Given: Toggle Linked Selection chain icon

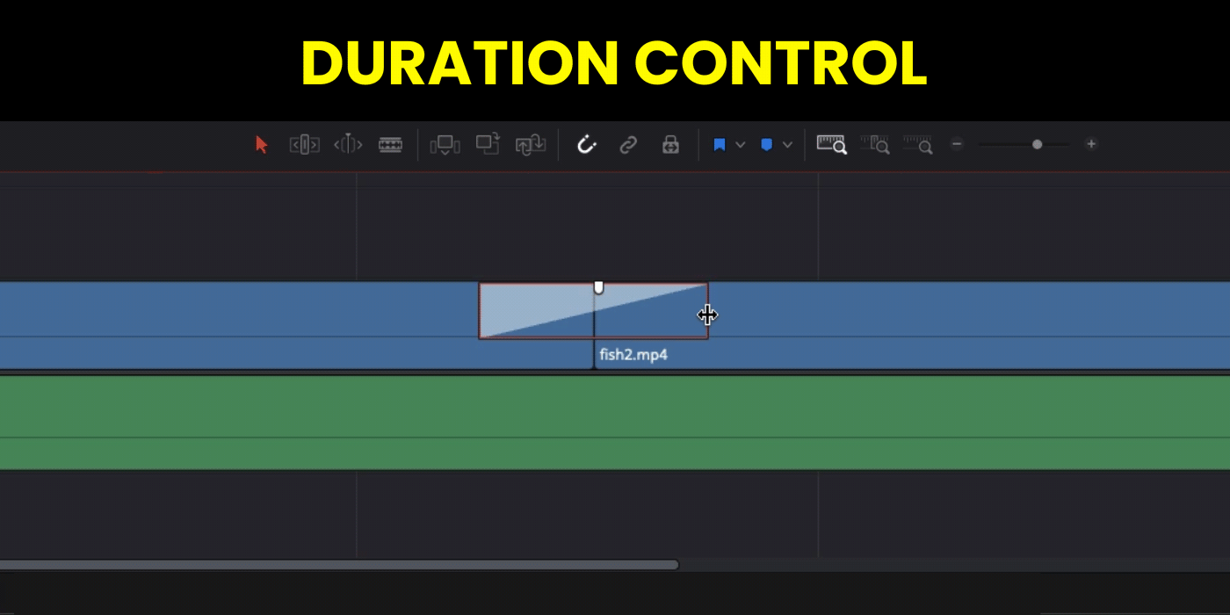Looking at the screenshot, I should pyautogui.click(x=628, y=145).
